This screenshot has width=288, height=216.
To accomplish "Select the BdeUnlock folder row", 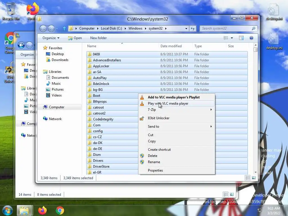I will tap(167, 84).
